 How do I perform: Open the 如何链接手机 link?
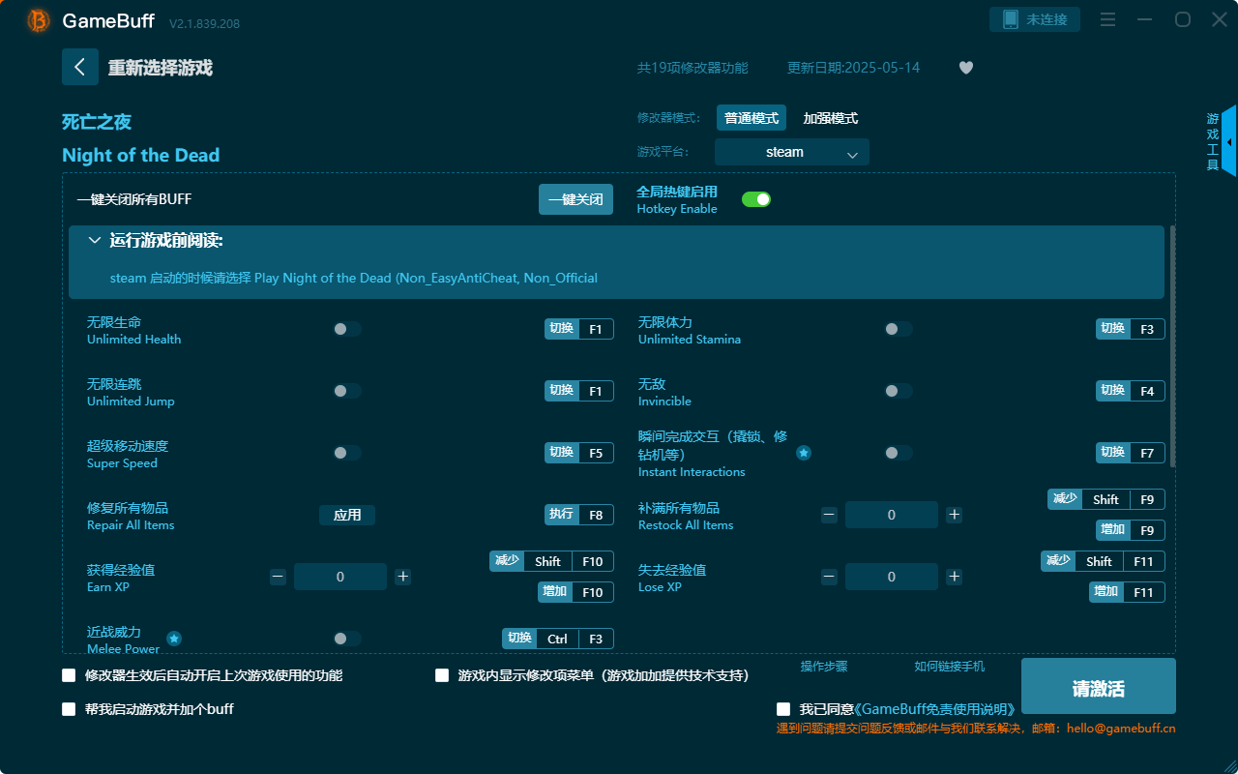tap(949, 667)
